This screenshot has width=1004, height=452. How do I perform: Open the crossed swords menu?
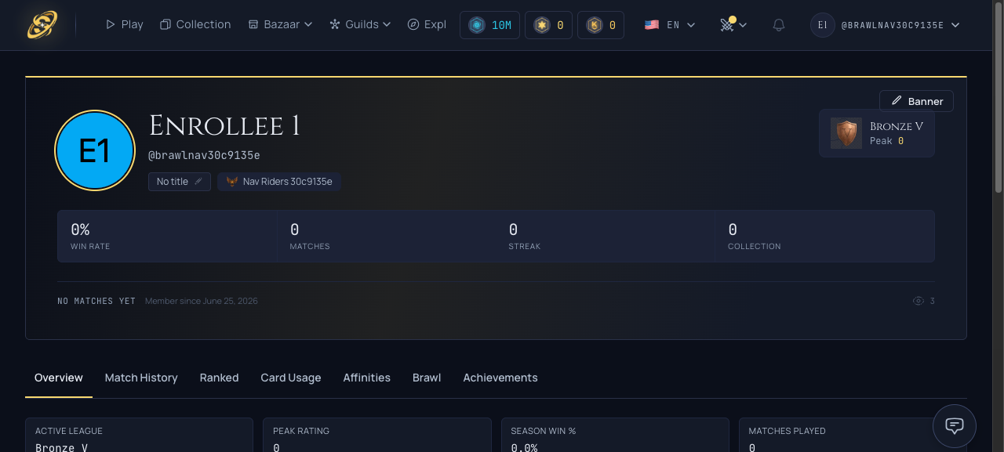(x=733, y=25)
